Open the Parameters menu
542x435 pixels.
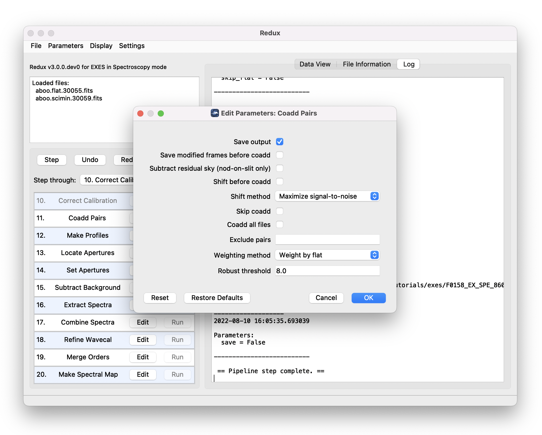point(65,45)
